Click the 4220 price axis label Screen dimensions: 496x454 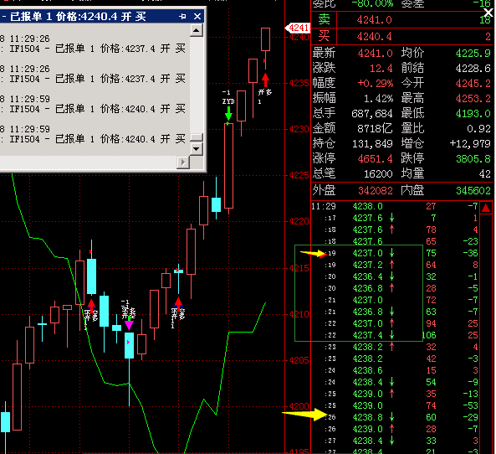point(299,221)
